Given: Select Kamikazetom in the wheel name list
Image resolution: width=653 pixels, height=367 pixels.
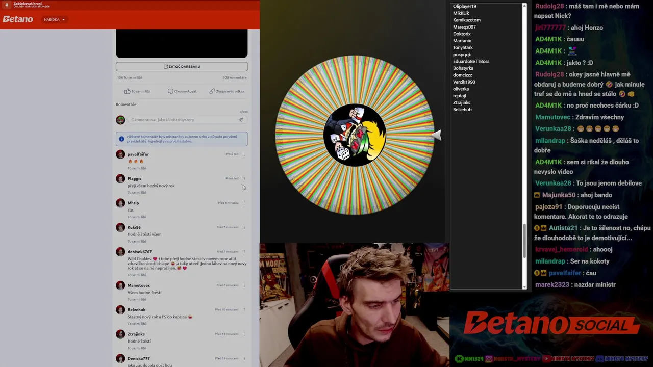Looking at the screenshot, I should pyautogui.click(x=467, y=20).
